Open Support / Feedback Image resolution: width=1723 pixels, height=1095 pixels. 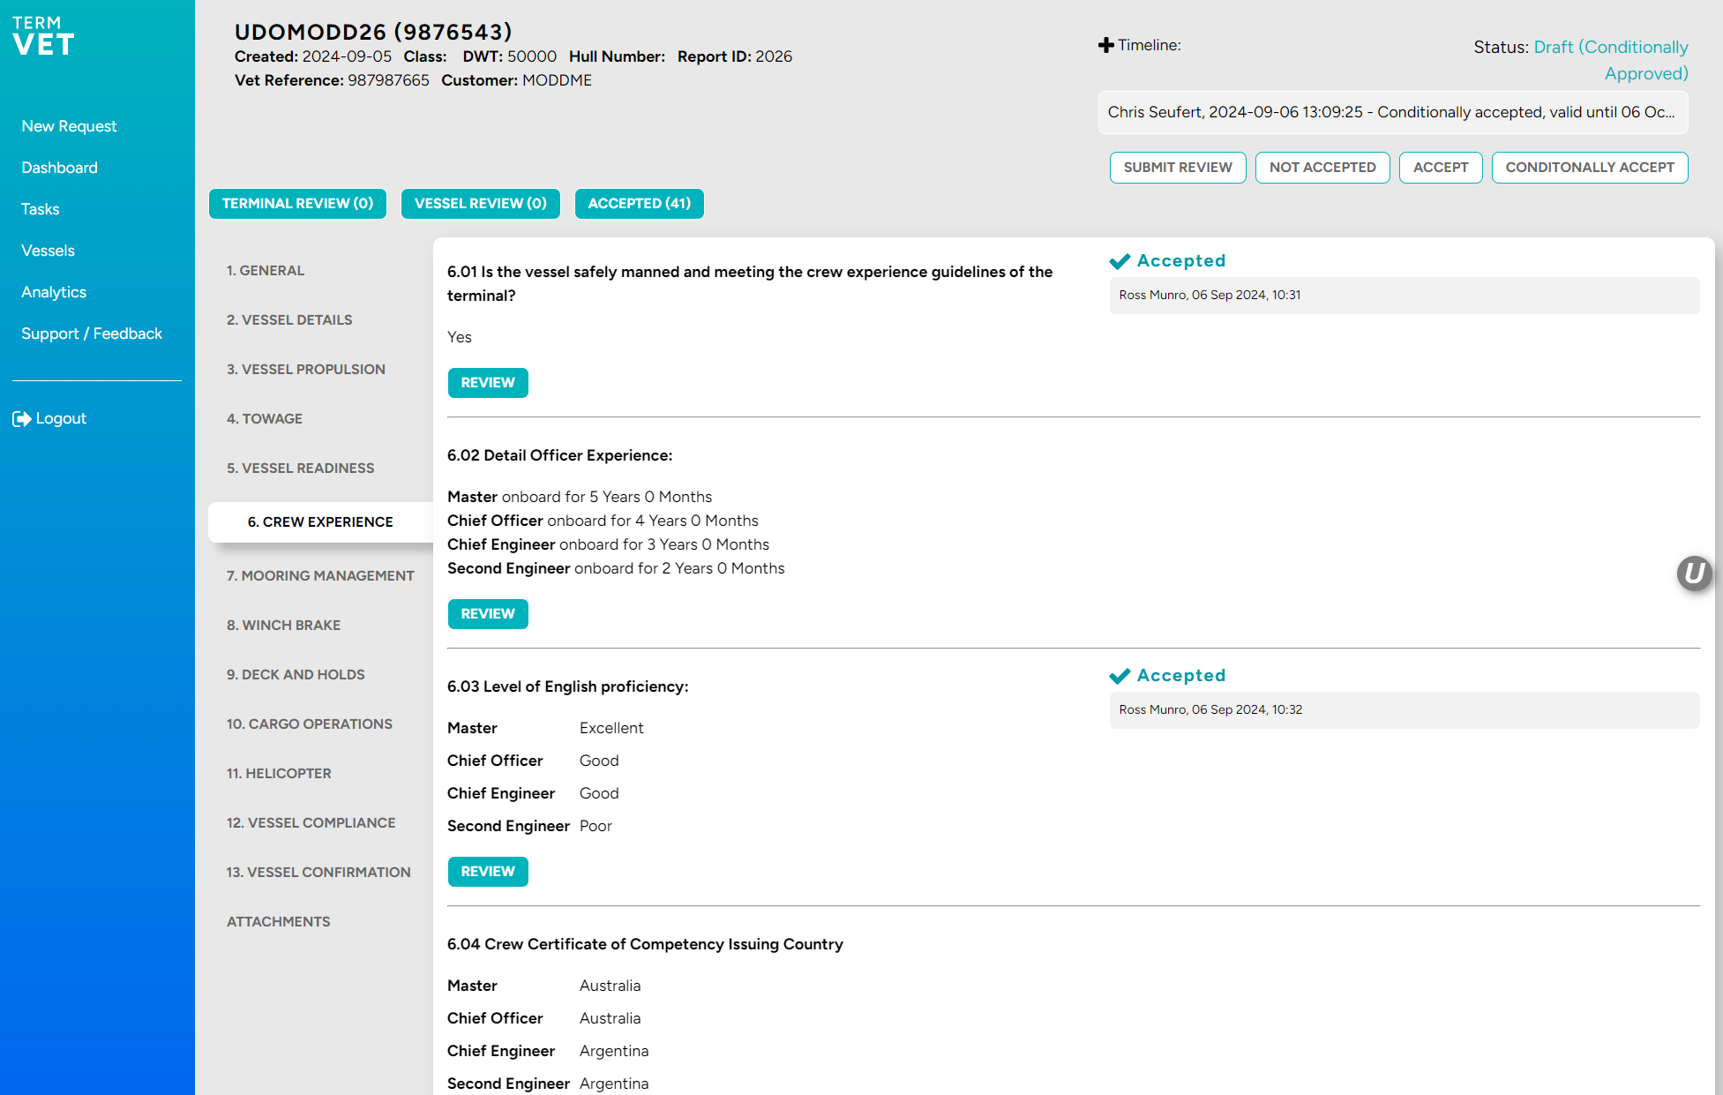[x=92, y=334]
